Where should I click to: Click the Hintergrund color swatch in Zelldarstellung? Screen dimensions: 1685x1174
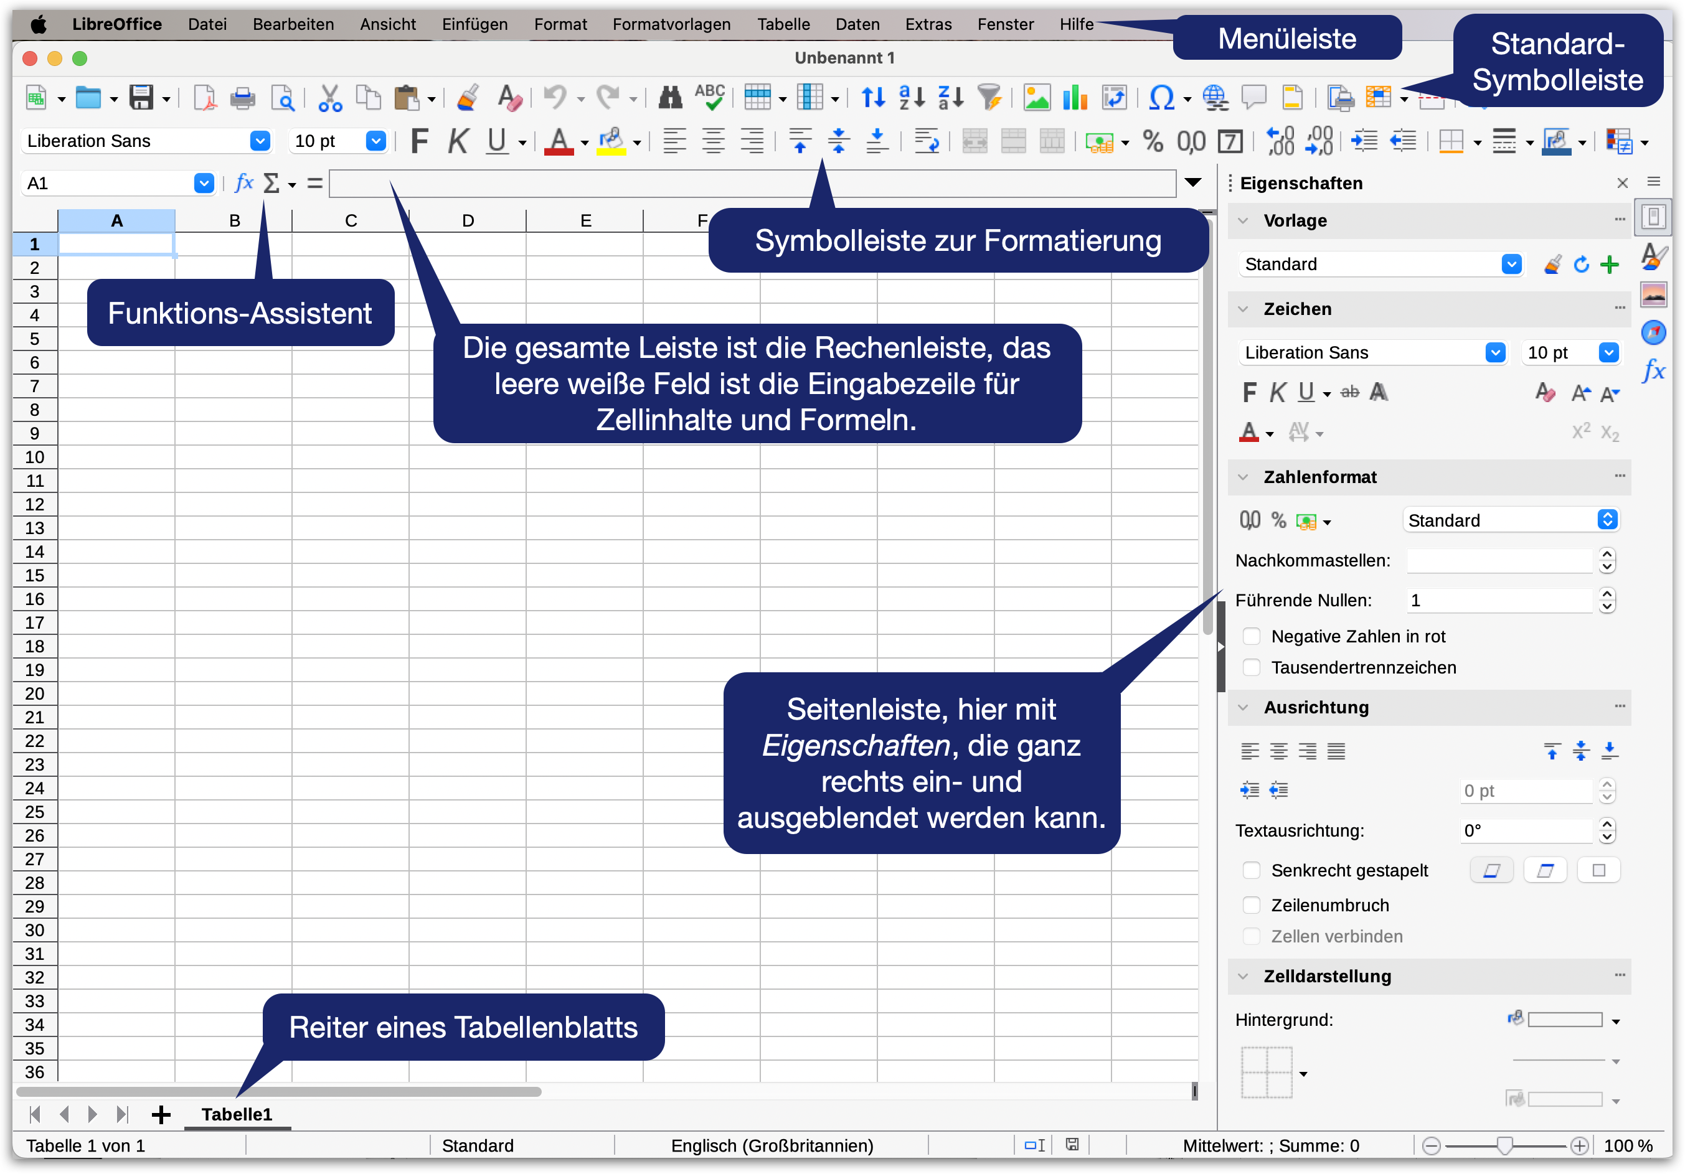[1564, 1020]
